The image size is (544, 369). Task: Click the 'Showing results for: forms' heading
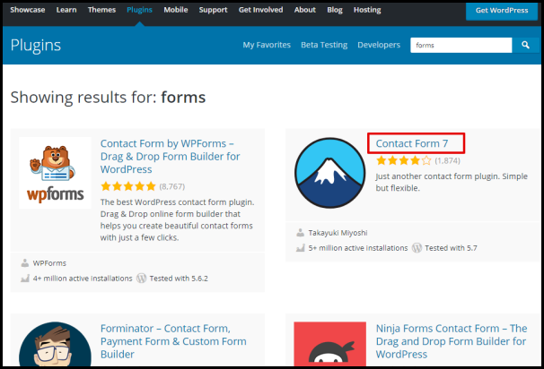coord(108,98)
